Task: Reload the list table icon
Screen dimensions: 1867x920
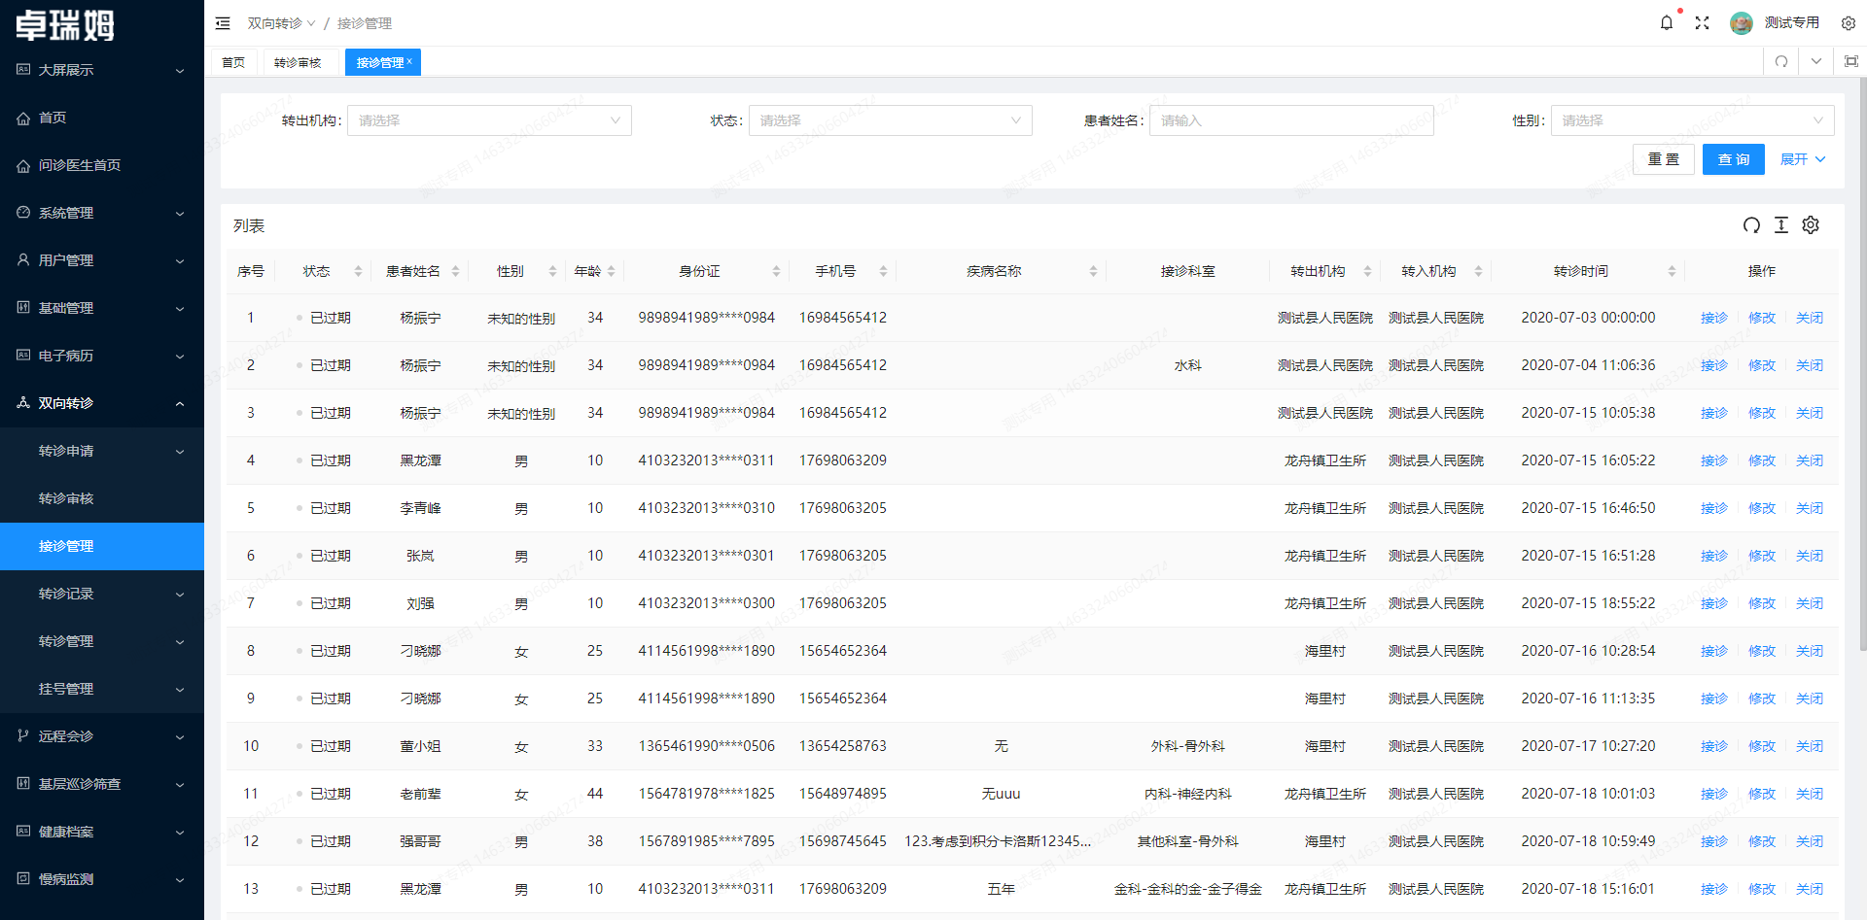Action: 1751,225
